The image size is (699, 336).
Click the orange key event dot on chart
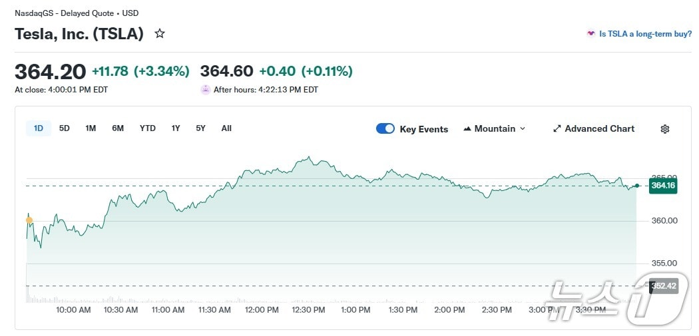click(x=29, y=220)
